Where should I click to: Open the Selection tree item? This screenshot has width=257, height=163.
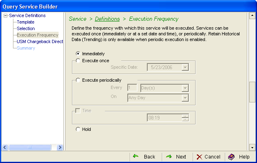point(26,28)
